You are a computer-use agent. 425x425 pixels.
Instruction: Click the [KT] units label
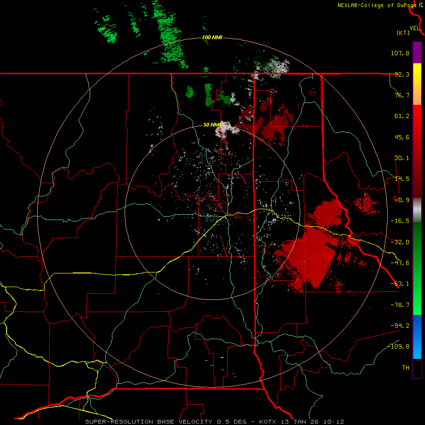coord(403,33)
